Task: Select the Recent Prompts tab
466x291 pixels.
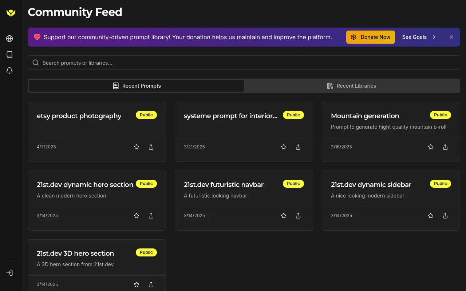Action: point(137,86)
